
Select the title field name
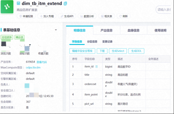(x=87, y=75)
